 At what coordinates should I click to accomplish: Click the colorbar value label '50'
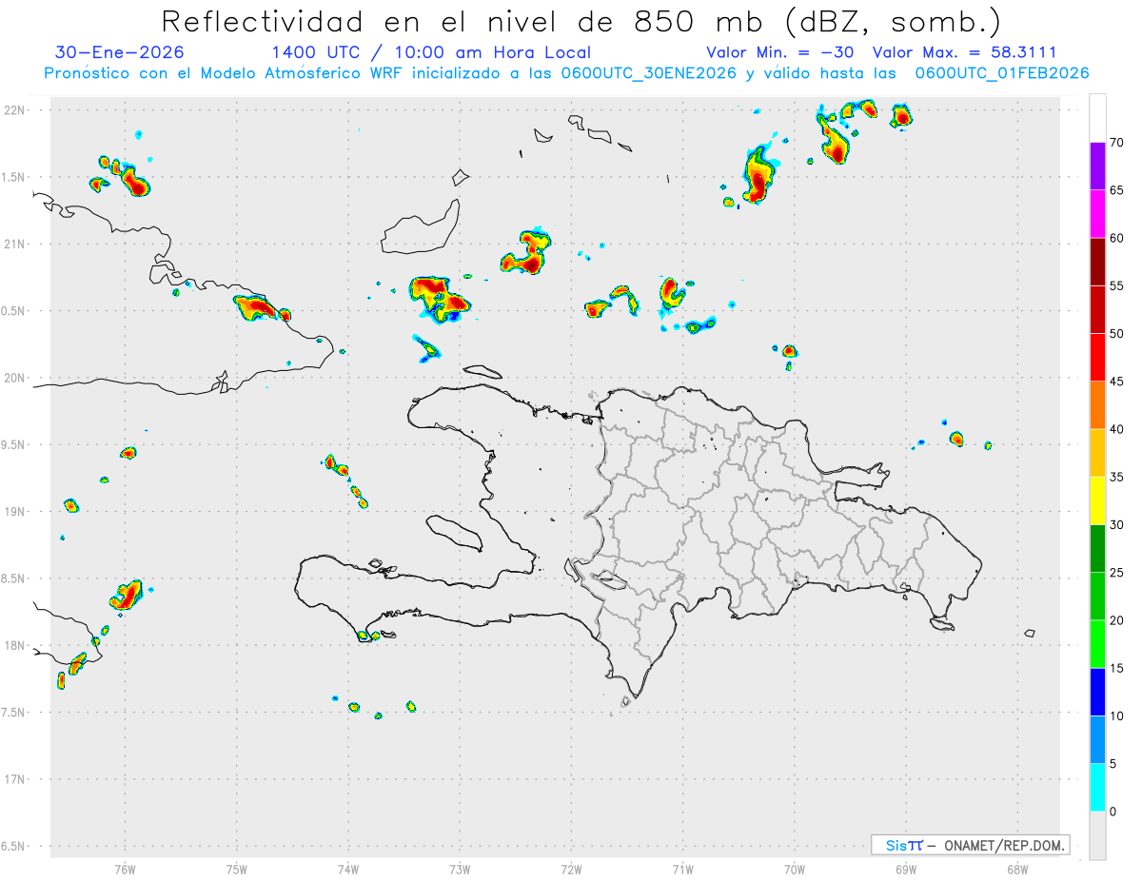click(1117, 334)
